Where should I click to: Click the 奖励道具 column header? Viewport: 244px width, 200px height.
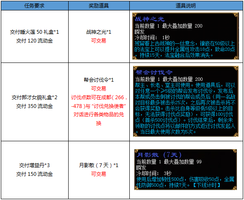99,6
